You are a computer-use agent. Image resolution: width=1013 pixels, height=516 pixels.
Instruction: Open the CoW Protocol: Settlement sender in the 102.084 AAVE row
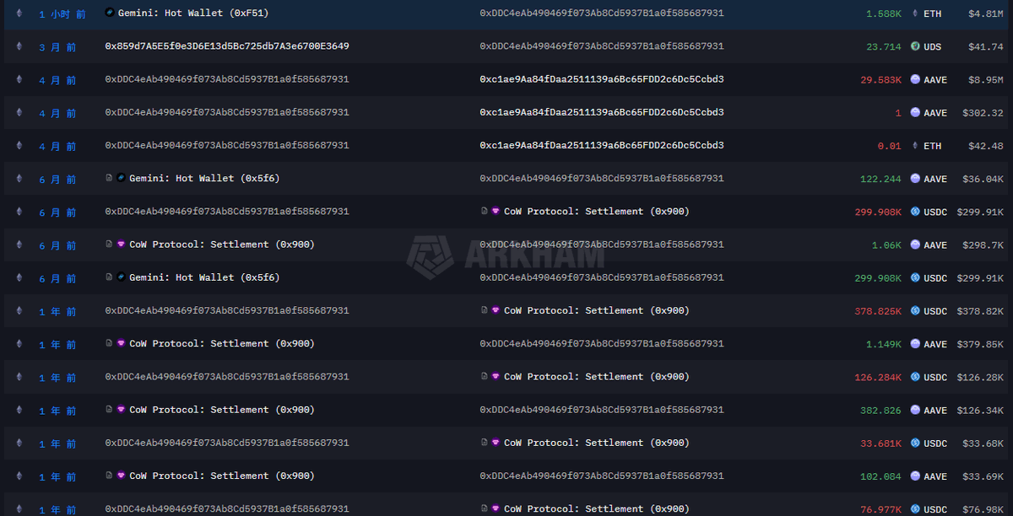click(222, 476)
